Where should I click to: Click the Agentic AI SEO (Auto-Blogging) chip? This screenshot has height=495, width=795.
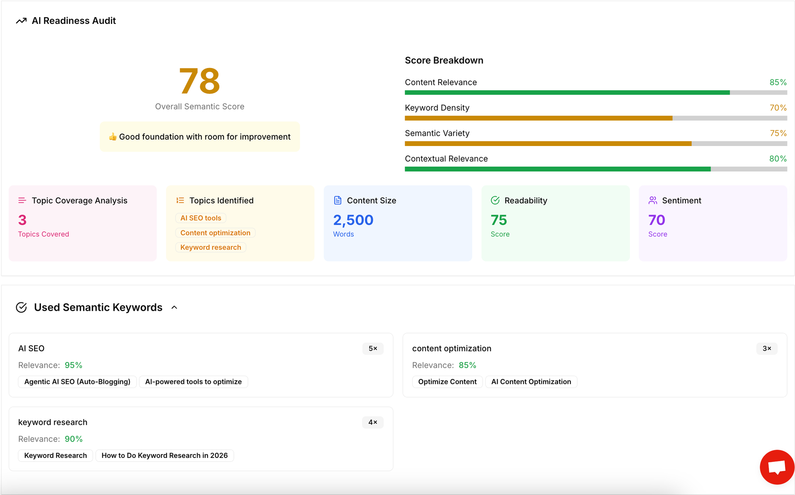(x=77, y=382)
